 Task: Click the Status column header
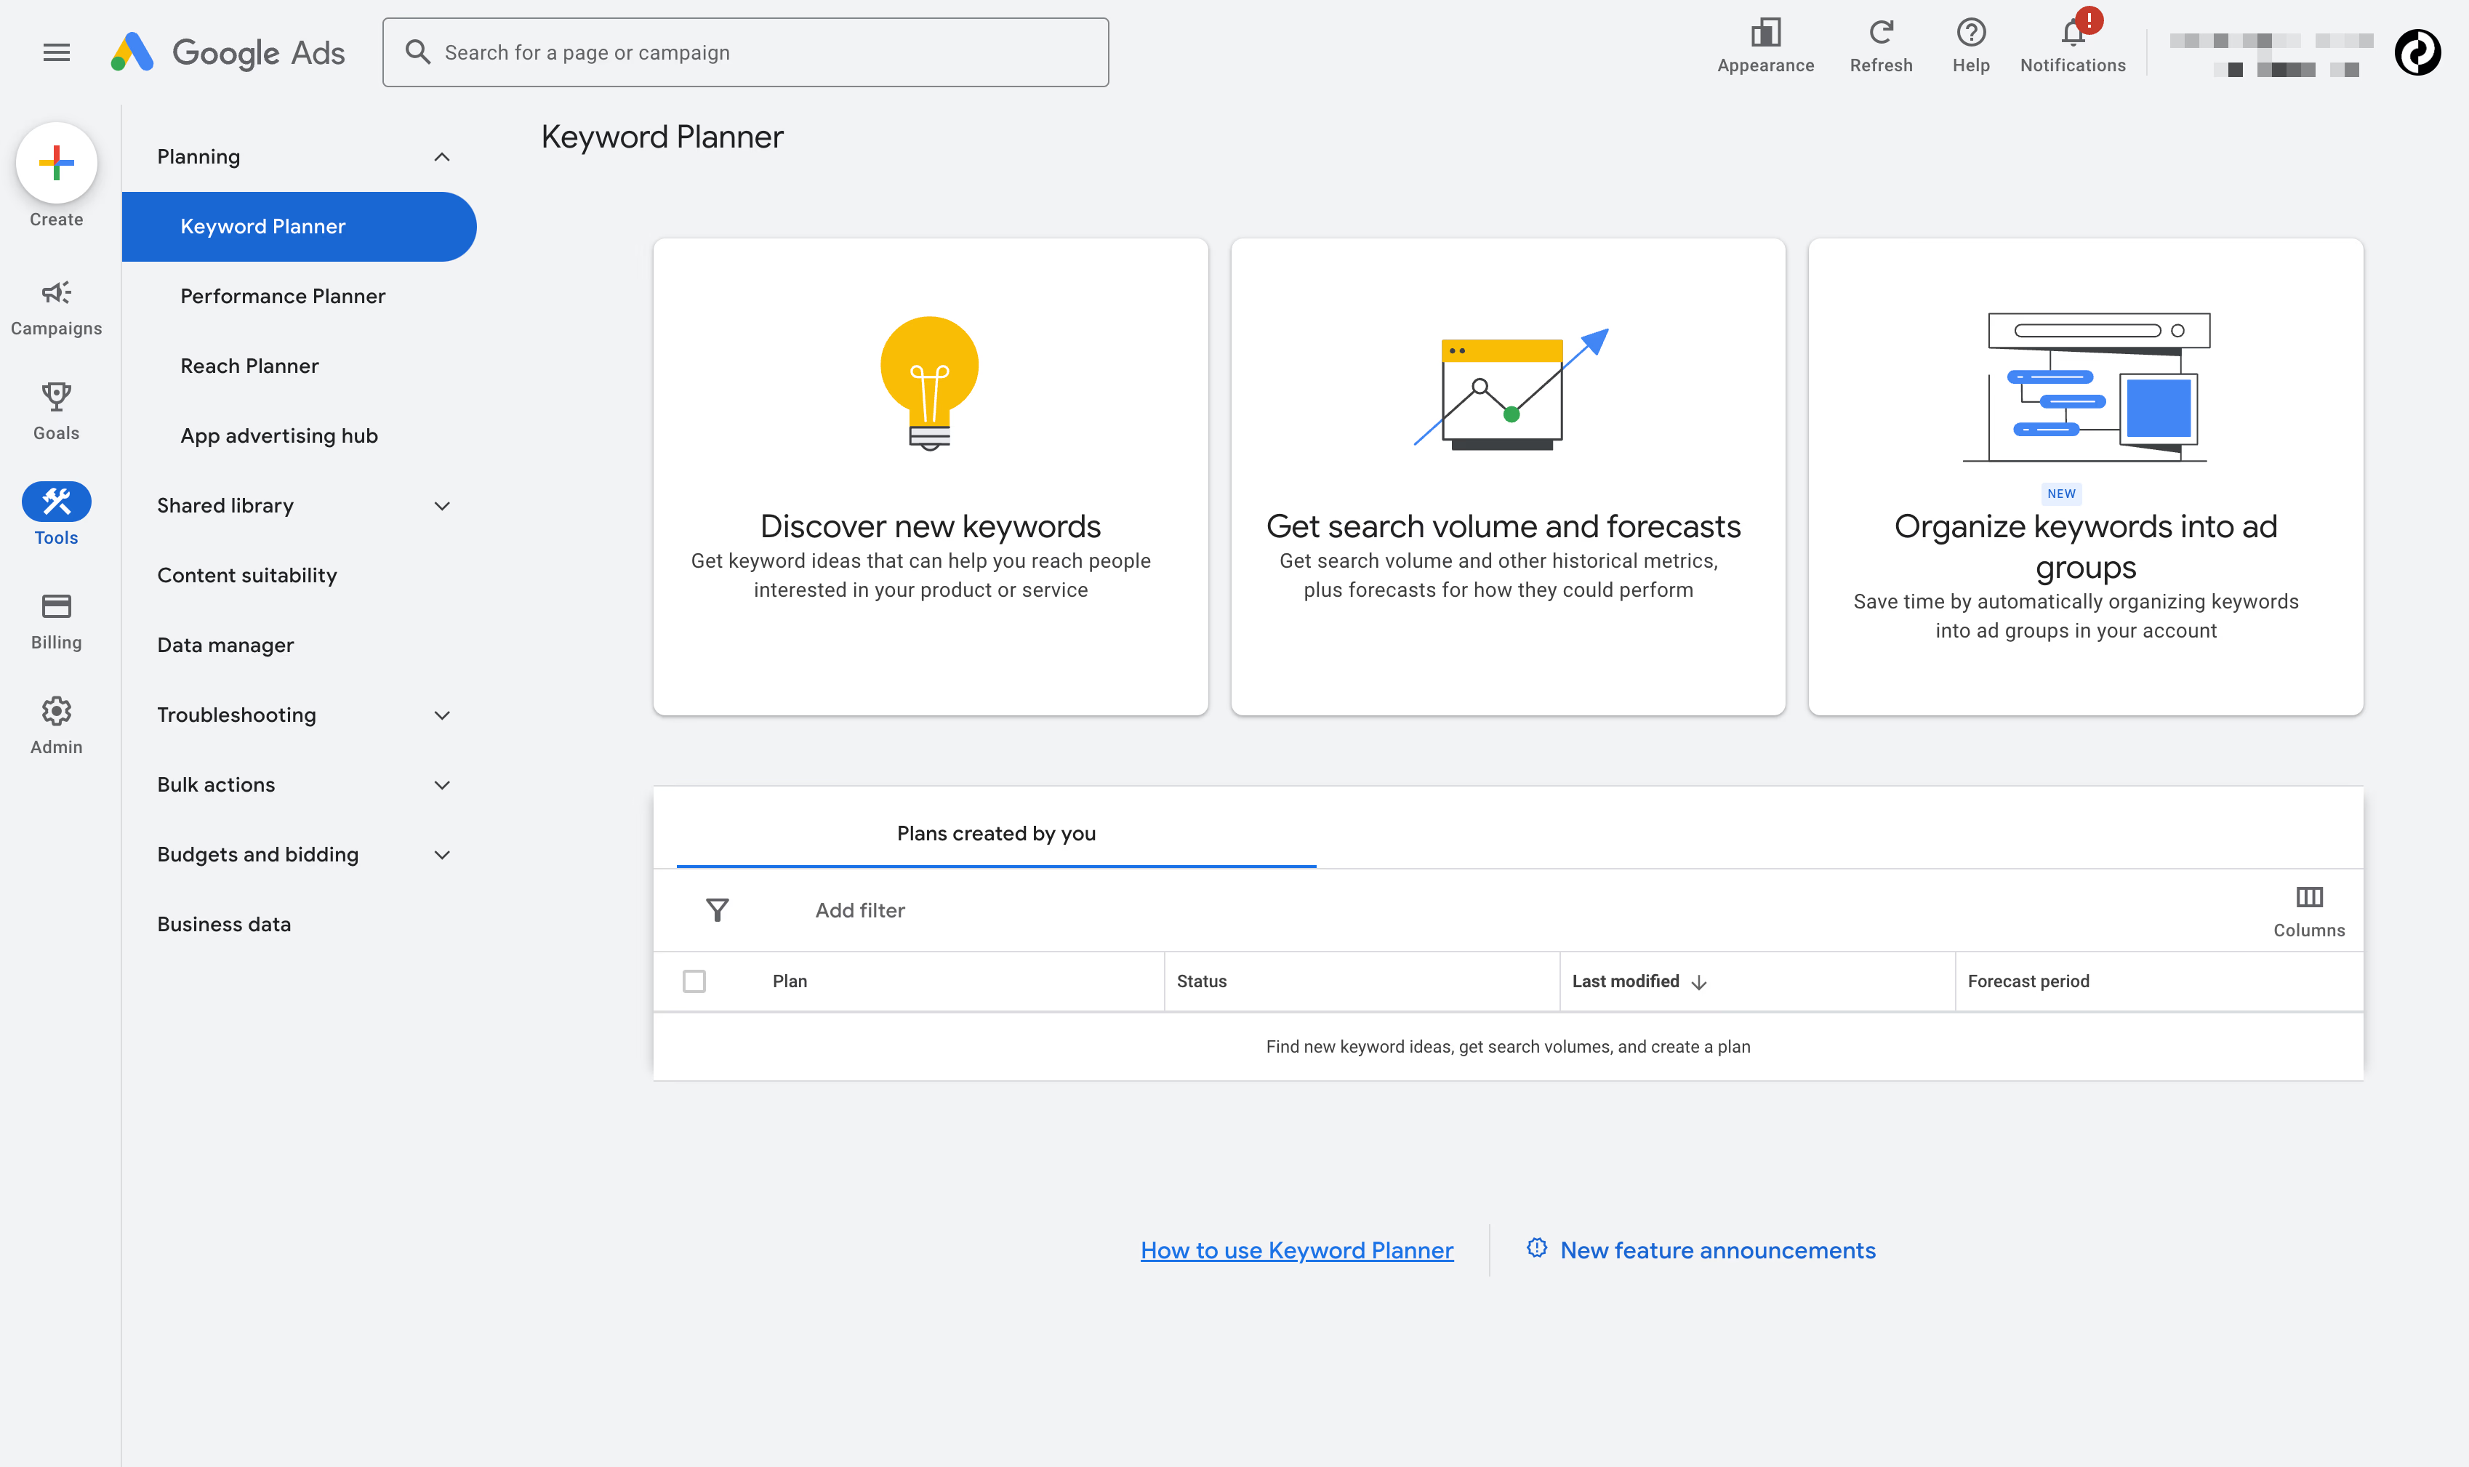pyautogui.click(x=1201, y=981)
